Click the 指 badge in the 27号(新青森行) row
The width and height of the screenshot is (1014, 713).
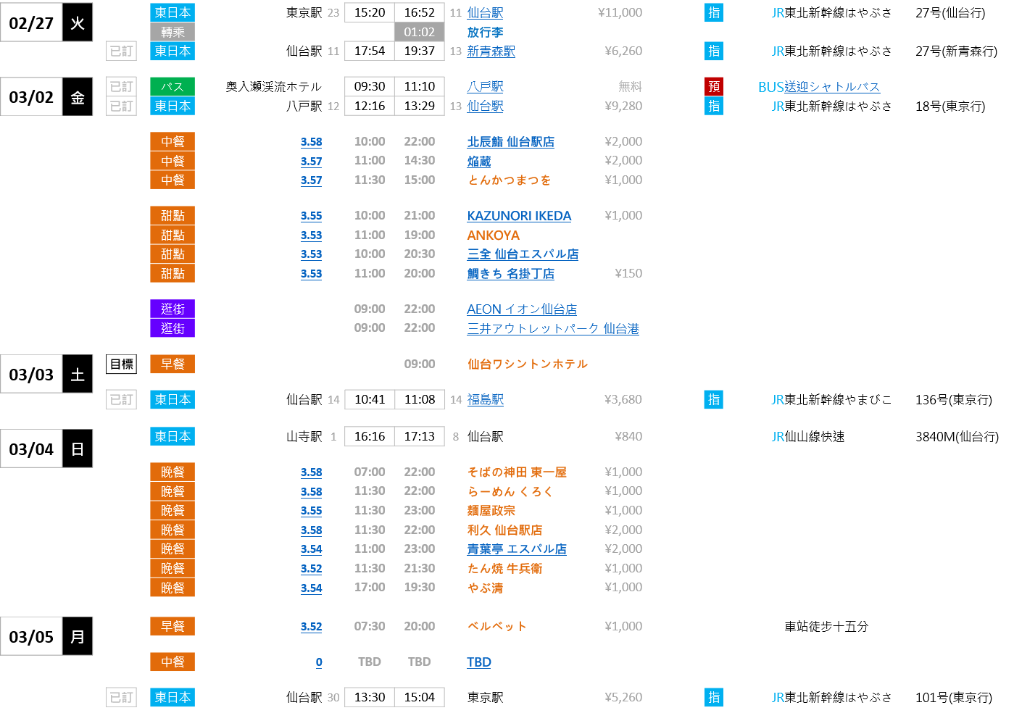click(x=714, y=51)
